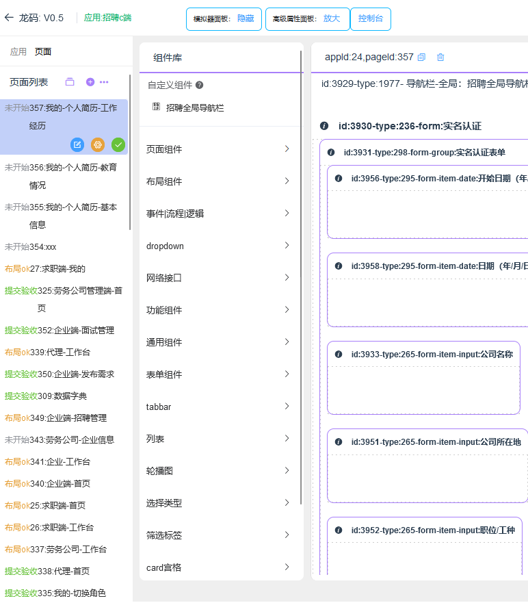The height and width of the screenshot is (603, 528).
Task: Expand the 轮播图 category
Action: [x=218, y=471]
